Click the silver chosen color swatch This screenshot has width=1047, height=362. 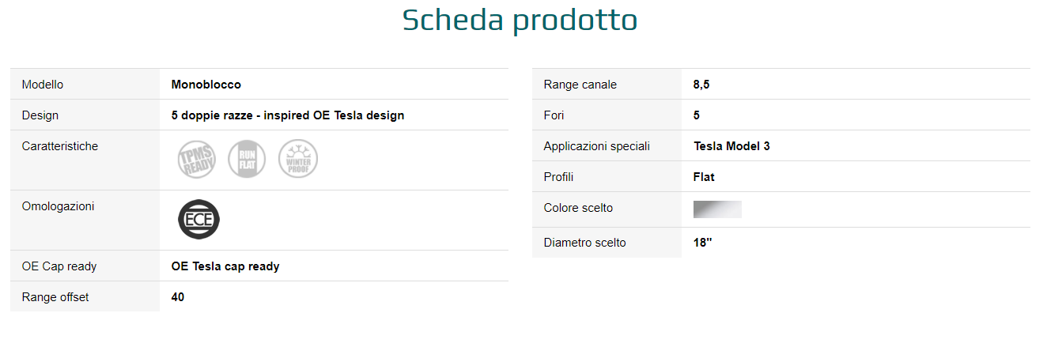click(x=717, y=209)
